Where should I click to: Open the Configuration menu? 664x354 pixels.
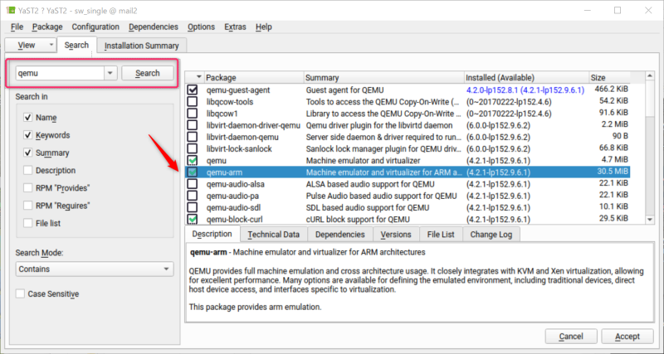coord(95,27)
